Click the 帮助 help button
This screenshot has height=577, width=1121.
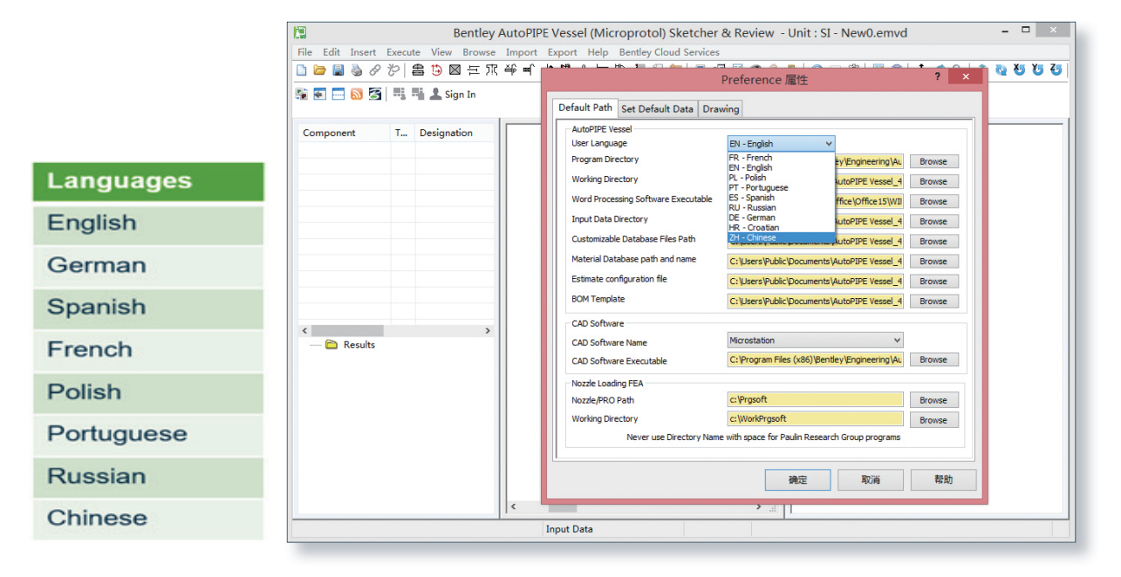pos(943,479)
